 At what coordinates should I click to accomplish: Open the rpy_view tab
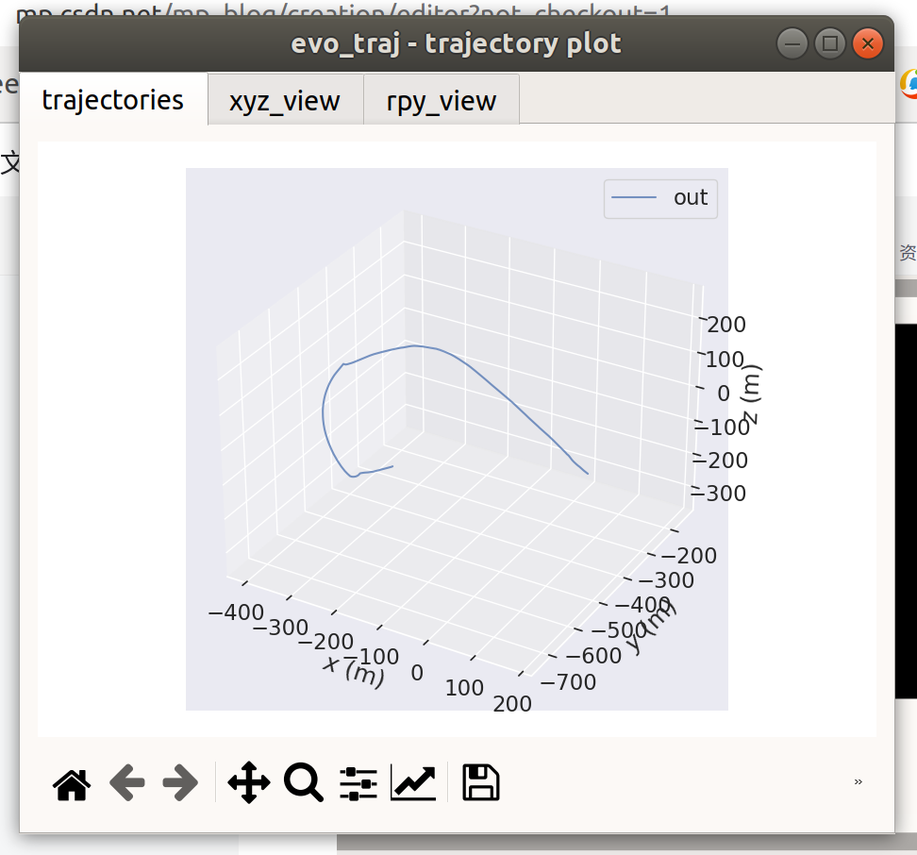[442, 101]
